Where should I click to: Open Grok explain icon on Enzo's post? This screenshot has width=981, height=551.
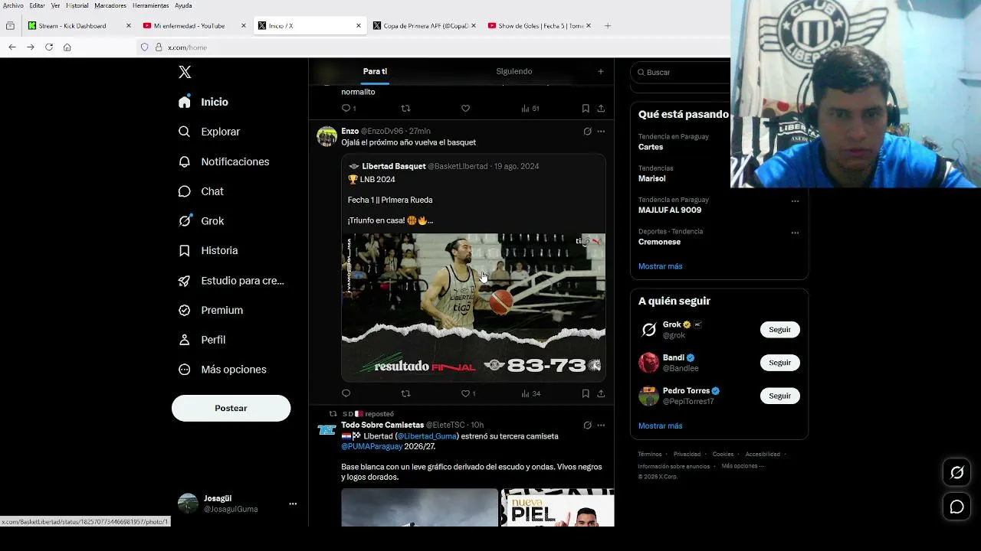[587, 132]
